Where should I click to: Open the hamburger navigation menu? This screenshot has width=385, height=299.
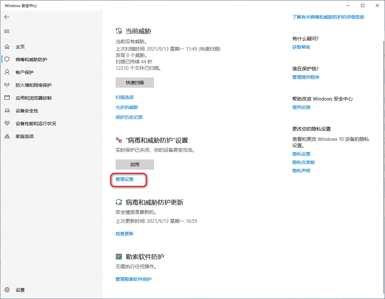click(7, 31)
